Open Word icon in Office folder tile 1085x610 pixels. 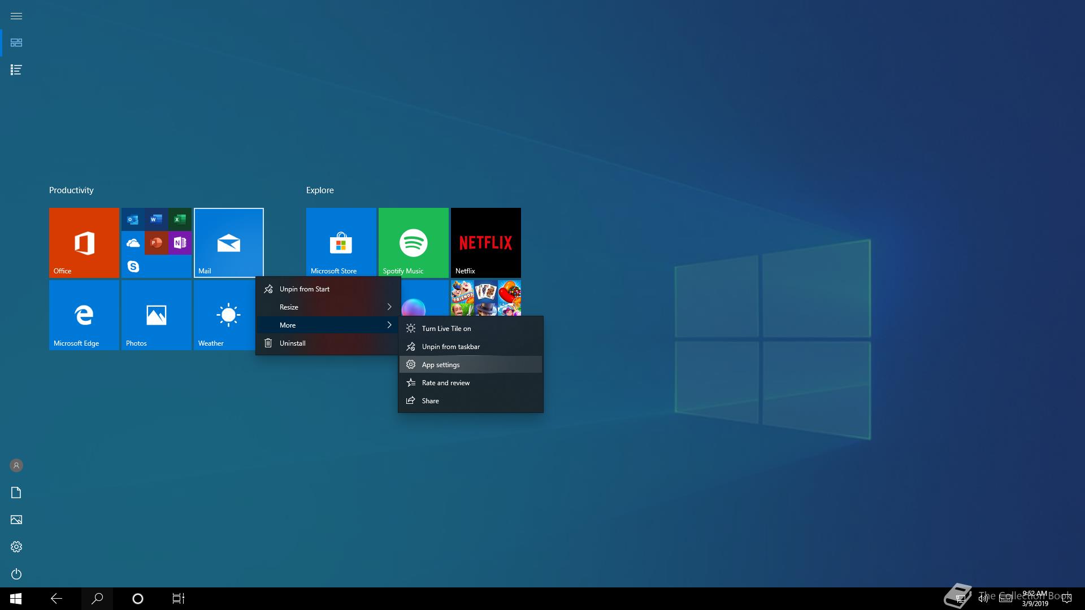[157, 220]
